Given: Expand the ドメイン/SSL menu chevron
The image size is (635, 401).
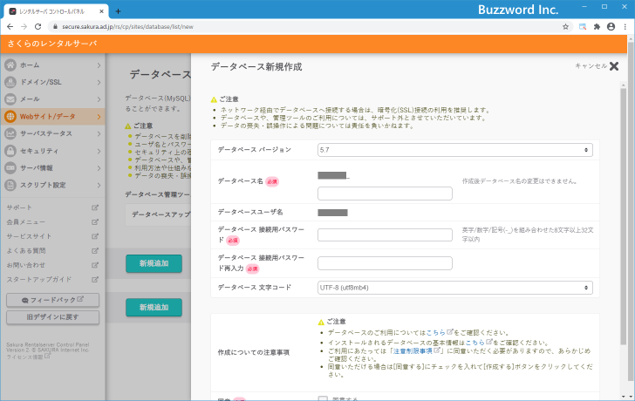Looking at the screenshot, I should 99,82.
